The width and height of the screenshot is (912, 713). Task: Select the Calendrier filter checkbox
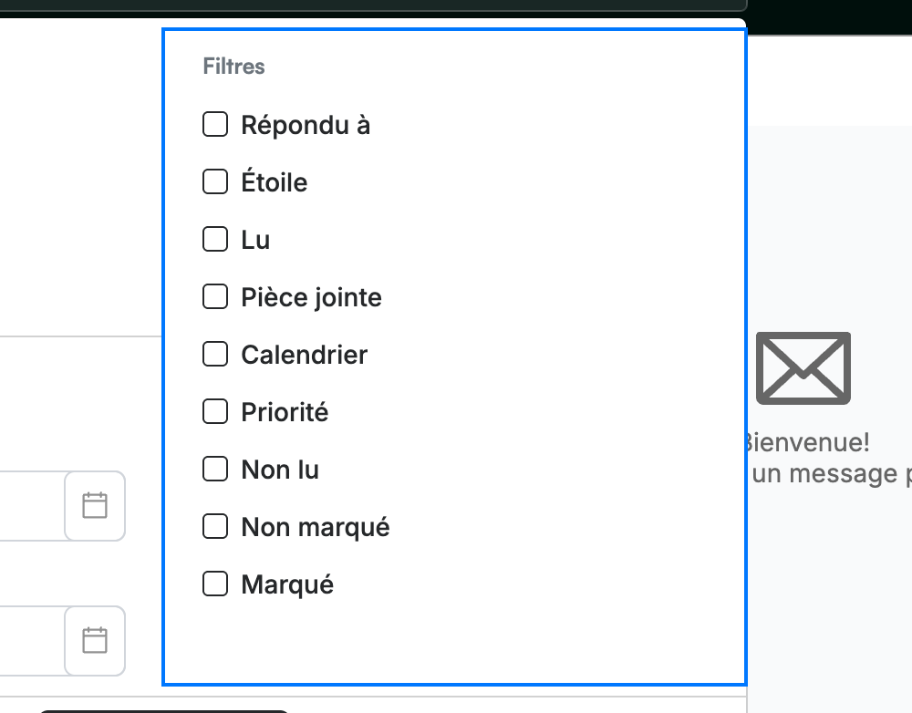pyautogui.click(x=215, y=354)
